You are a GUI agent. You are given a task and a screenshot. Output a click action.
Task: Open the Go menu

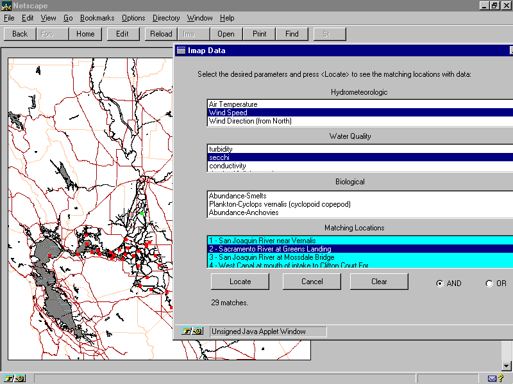pyautogui.click(x=68, y=18)
